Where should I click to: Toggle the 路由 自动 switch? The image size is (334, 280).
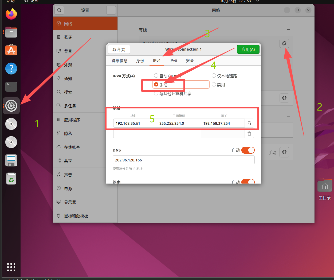point(248,181)
